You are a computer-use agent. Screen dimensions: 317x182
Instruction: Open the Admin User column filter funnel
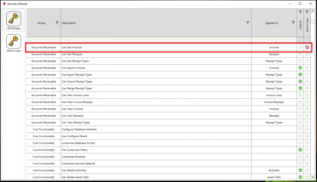307,12
